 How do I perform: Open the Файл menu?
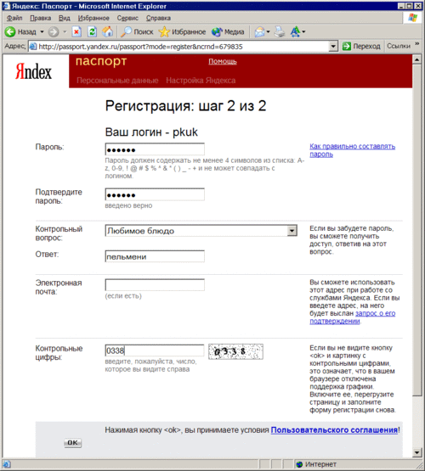(x=14, y=18)
